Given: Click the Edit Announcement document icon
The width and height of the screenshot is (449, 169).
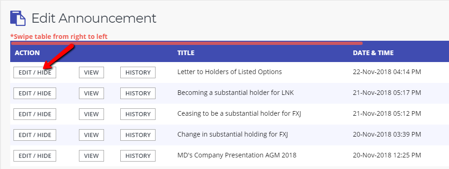Looking at the screenshot, I should pos(18,18).
